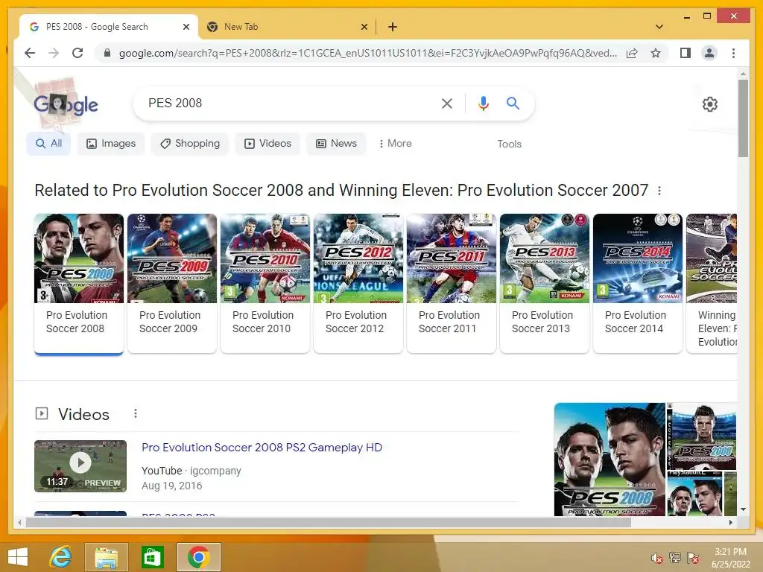
Task: Select the Pro Evolution Soccer 2009 card
Action: point(172,283)
